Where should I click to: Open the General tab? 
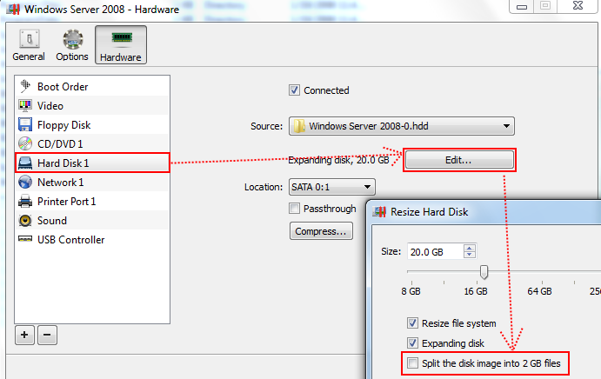tap(29, 45)
